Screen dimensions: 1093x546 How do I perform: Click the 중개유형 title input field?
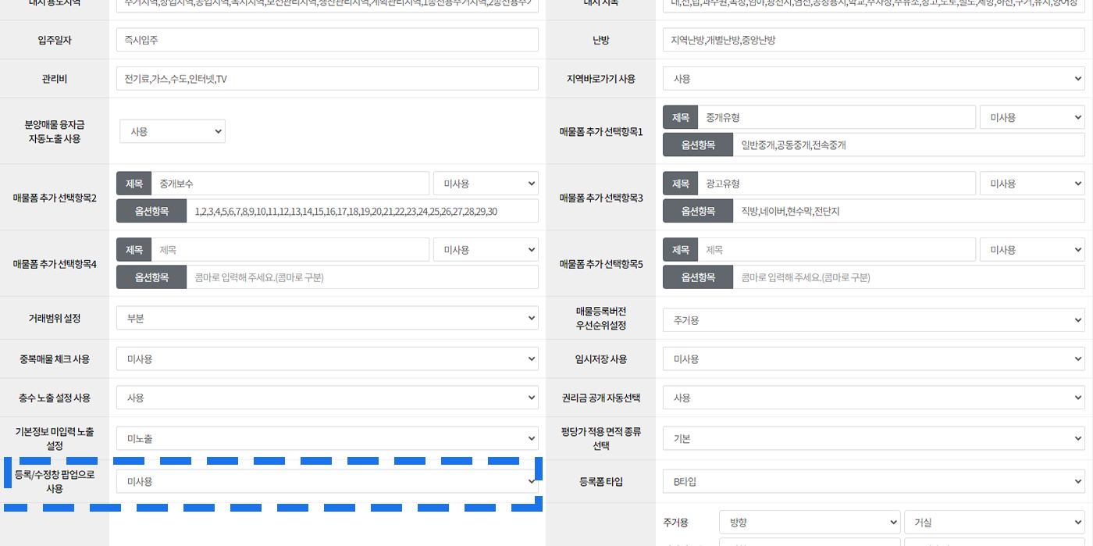point(836,117)
